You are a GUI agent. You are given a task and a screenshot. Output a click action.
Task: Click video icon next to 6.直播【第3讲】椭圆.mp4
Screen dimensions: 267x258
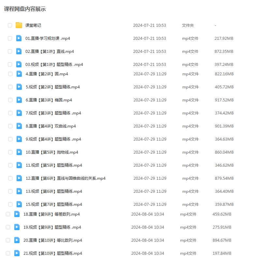(19, 100)
